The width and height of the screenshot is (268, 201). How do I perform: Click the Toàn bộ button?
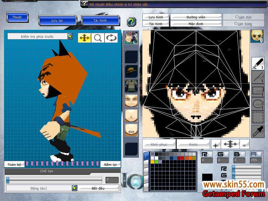tap(14, 164)
